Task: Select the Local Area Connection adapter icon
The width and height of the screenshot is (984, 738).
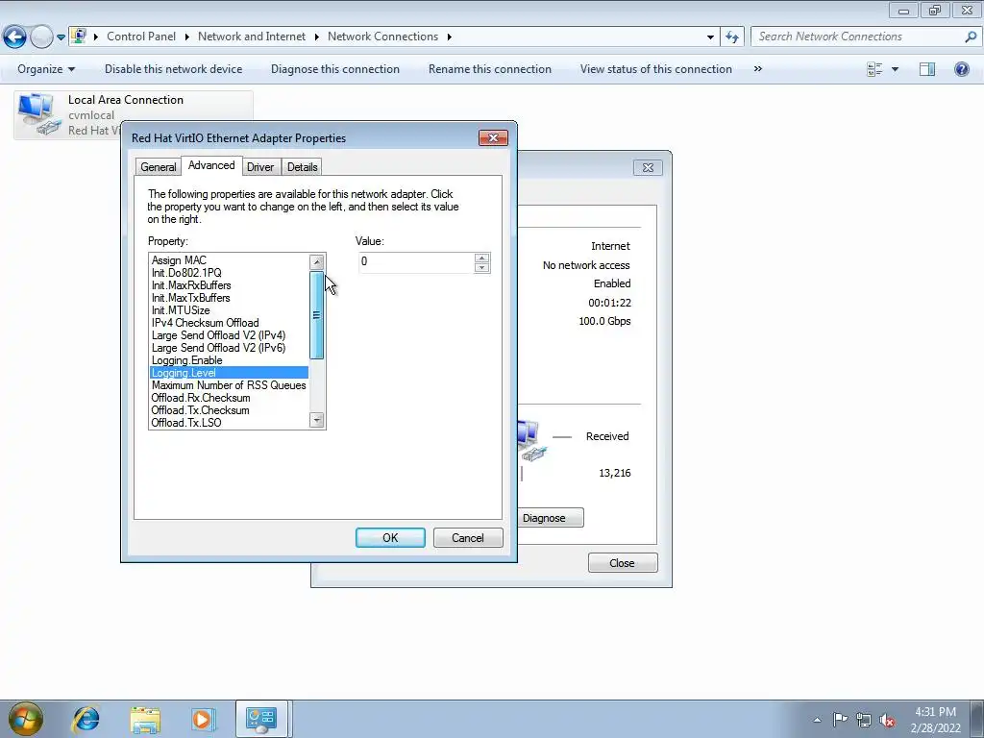Action: (x=38, y=114)
